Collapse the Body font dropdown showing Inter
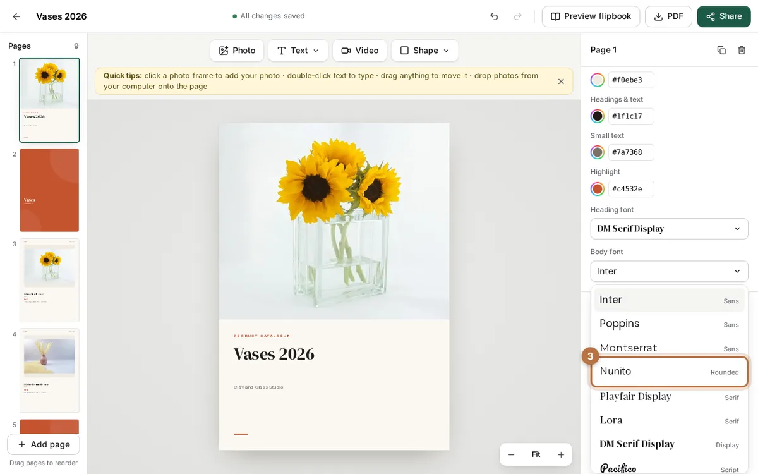Image resolution: width=758 pixels, height=474 pixels. tap(669, 271)
